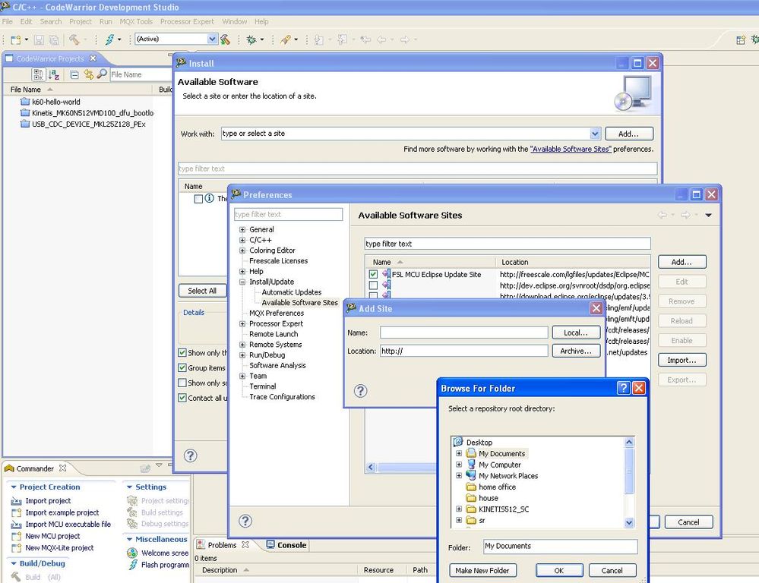Expand KINETIS512_SC folder node
The height and width of the screenshot is (583, 759).
(459, 509)
